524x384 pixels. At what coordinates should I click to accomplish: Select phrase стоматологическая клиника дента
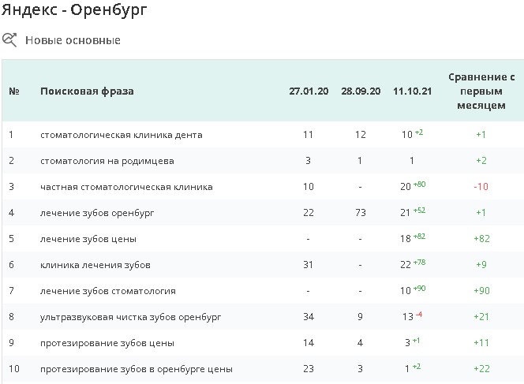point(121,135)
